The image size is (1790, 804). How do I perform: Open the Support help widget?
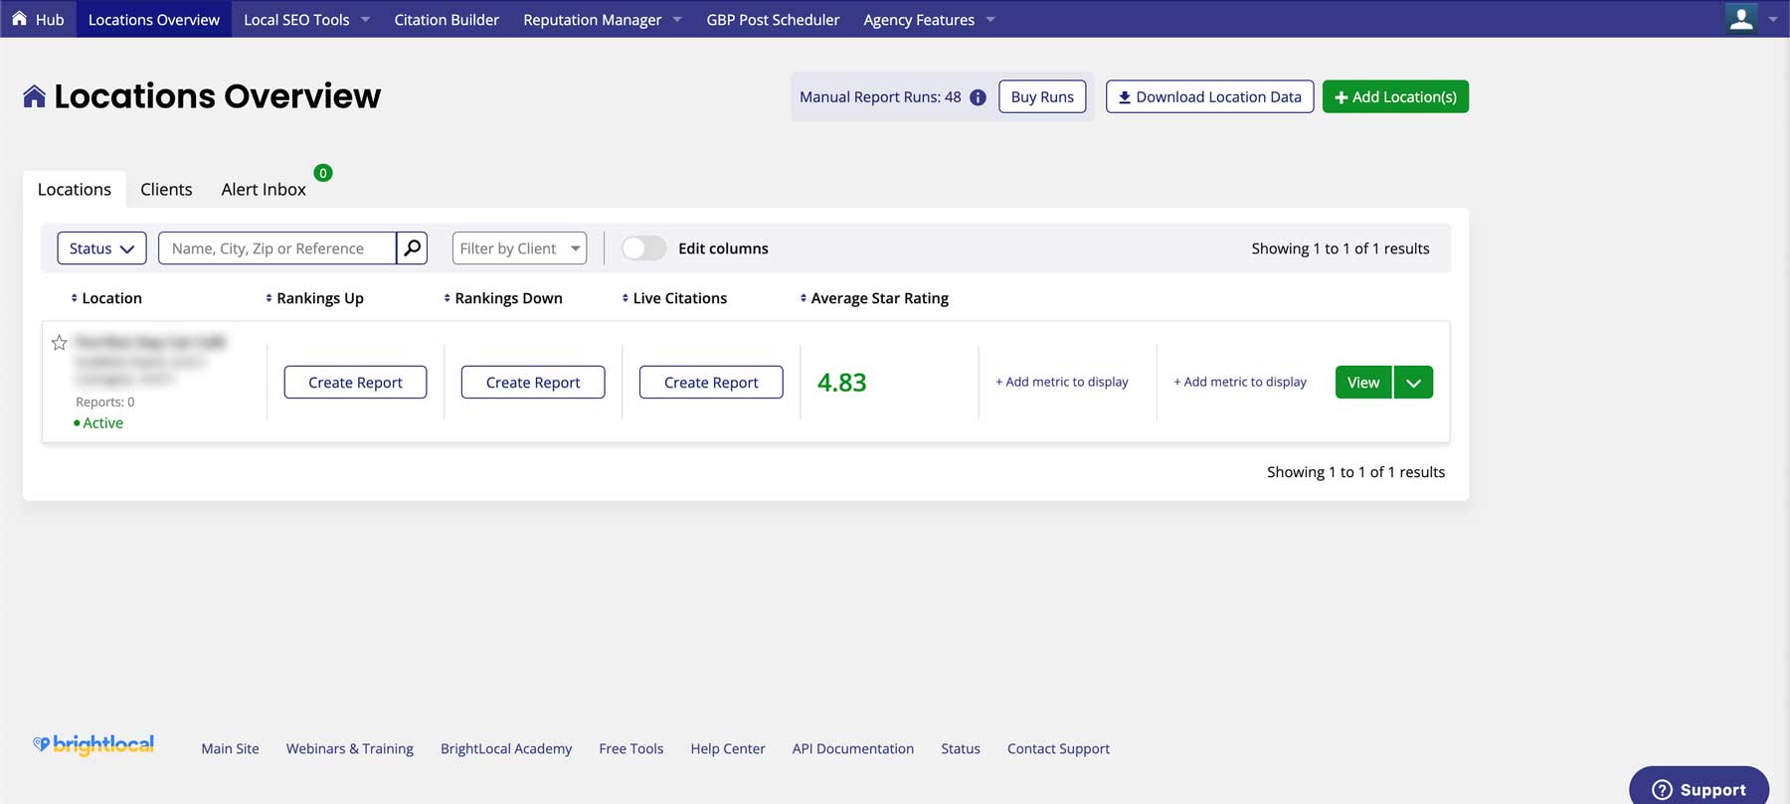tap(1699, 789)
